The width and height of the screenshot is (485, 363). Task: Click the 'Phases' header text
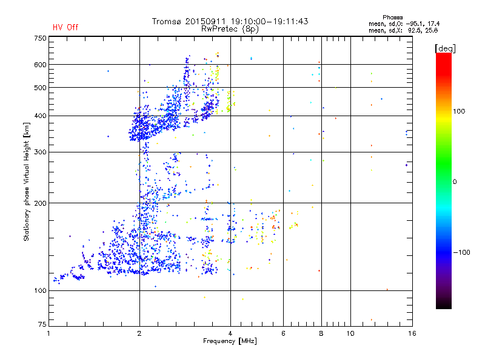(x=392, y=18)
